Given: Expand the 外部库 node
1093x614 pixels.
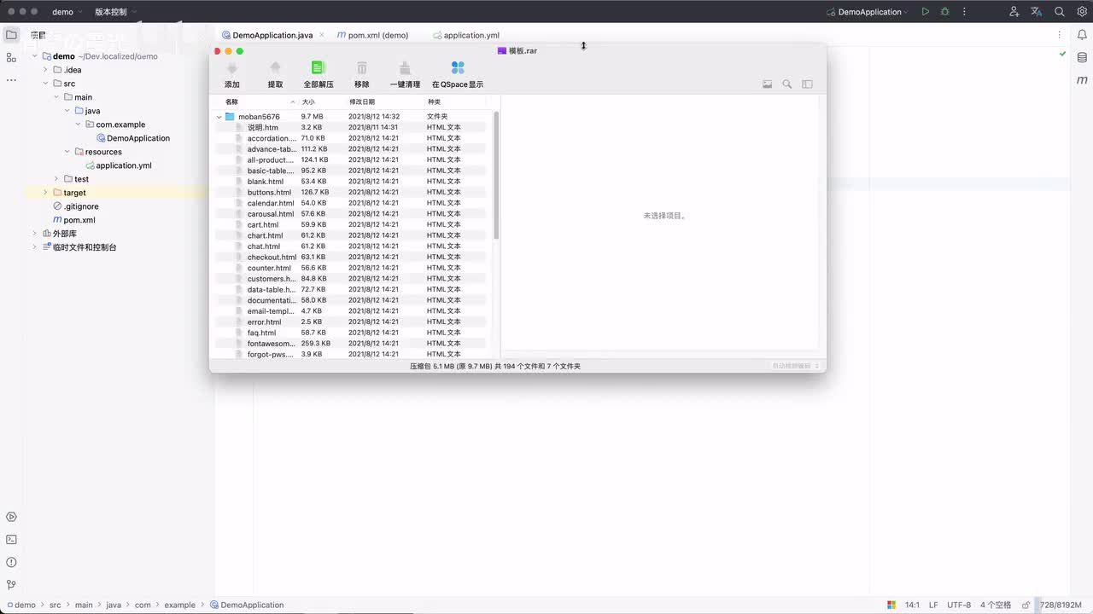Looking at the screenshot, I should click(35, 234).
